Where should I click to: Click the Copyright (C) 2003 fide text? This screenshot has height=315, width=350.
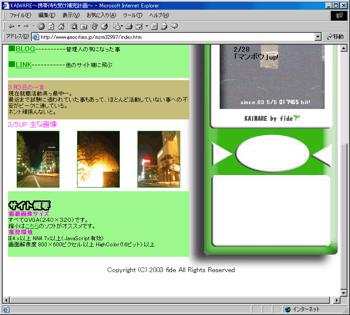click(171, 270)
